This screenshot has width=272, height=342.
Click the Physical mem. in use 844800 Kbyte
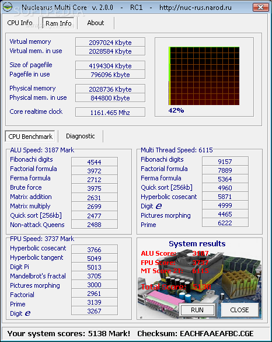point(110,97)
